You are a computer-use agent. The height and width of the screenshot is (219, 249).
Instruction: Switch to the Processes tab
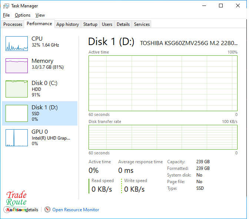tap(13, 24)
